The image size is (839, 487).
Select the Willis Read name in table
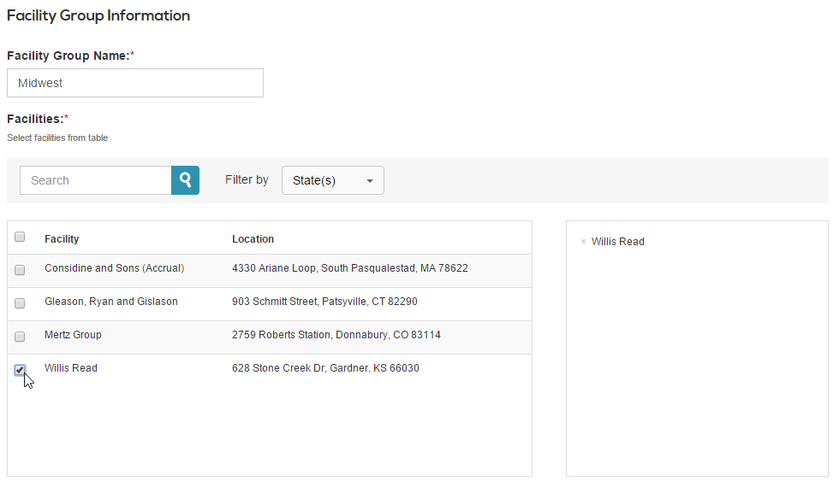coord(70,368)
